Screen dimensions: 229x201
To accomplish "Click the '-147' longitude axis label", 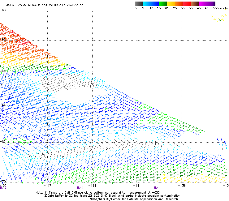I will 47,186.
